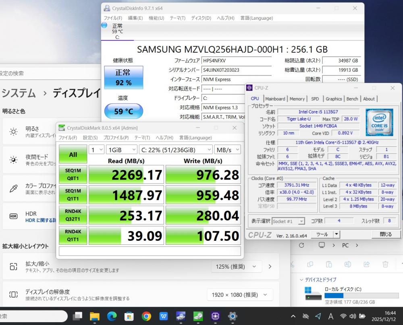Viewport: 403px width, 325px height.
Task: Click the color profile eyedropper icon
Action: pos(13,188)
